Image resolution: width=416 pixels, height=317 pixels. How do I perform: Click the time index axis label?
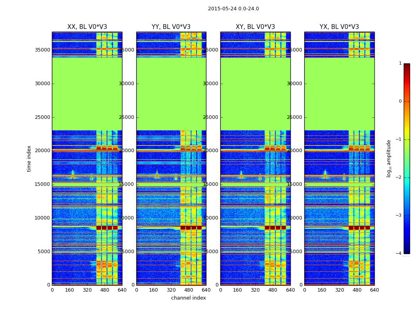pos(29,158)
